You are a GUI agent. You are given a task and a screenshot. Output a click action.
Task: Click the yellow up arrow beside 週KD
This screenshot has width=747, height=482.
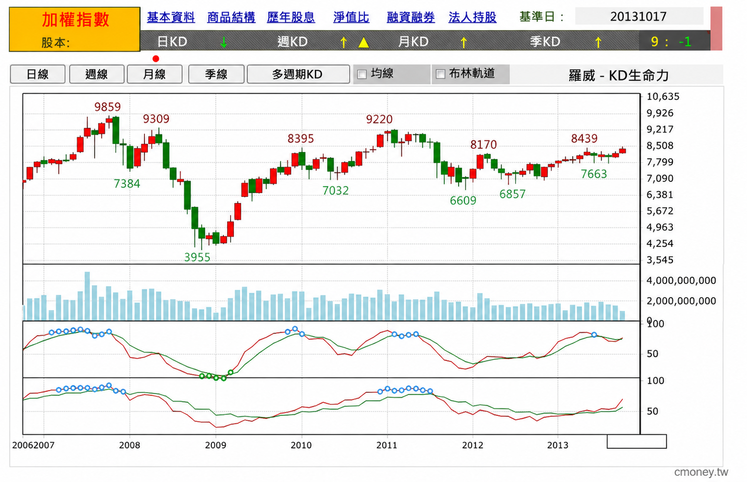pyautogui.click(x=343, y=43)
